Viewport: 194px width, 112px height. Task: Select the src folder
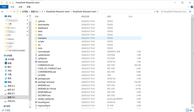point(39,45)
